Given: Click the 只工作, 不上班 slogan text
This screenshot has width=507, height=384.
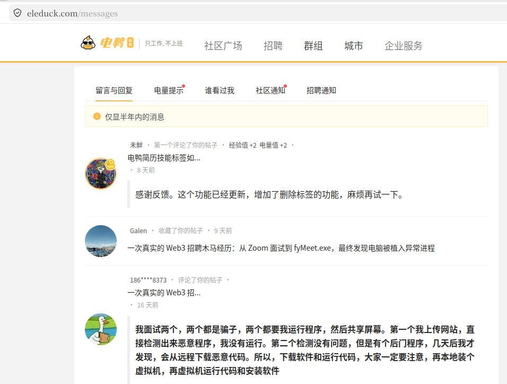Looking at the screenshot, I should point(164,44).
